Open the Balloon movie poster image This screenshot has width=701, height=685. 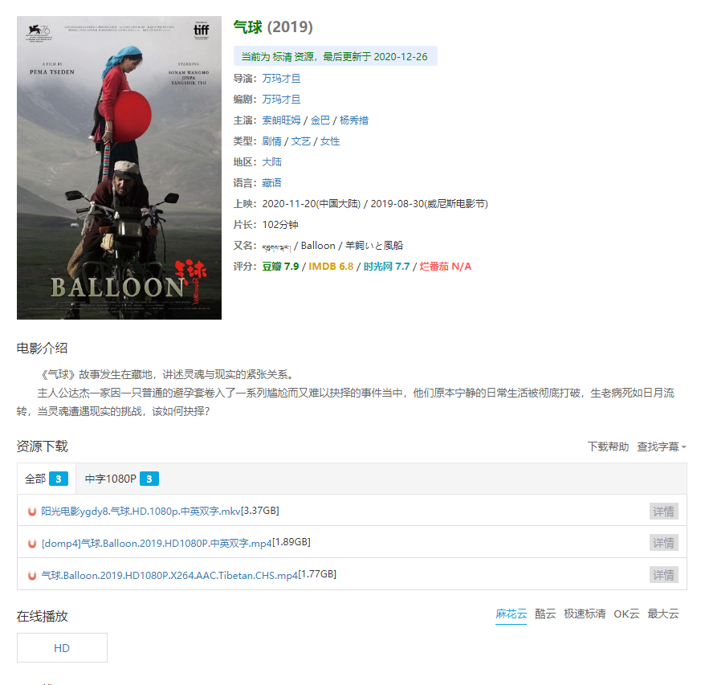coord(119,168)
